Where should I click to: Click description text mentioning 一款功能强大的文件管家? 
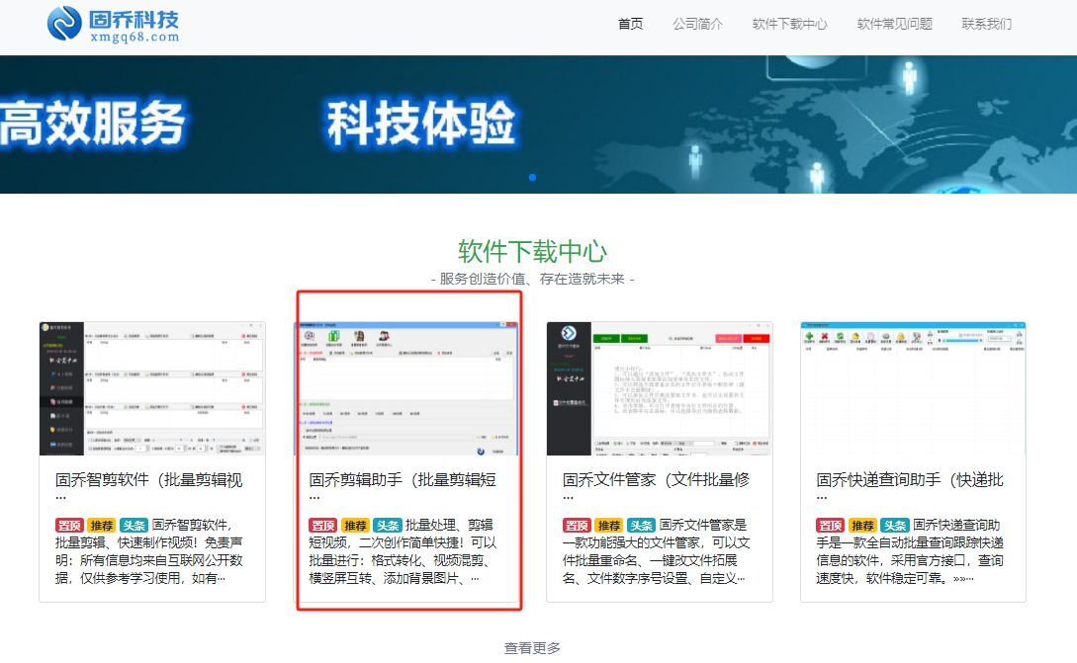(656, 551)
